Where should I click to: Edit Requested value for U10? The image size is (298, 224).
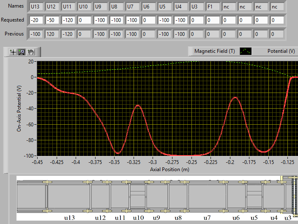pyautogui.click(x=85, y=20)
